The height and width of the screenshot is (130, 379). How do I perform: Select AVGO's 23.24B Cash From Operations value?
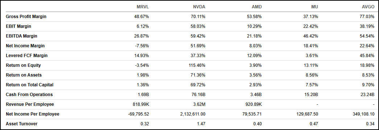click(368, 95)
